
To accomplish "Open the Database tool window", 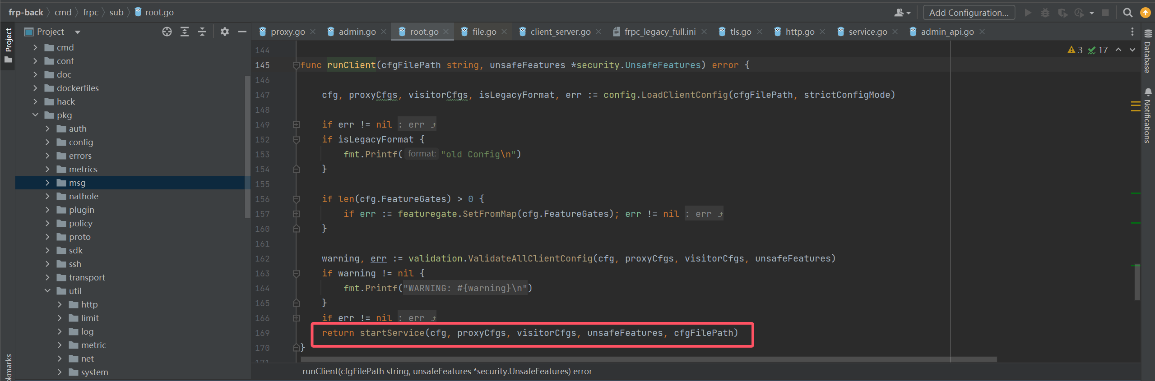I will click(1148, 51).
